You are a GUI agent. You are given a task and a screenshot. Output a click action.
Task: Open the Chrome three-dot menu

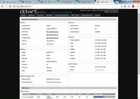[x=137, y=6]
